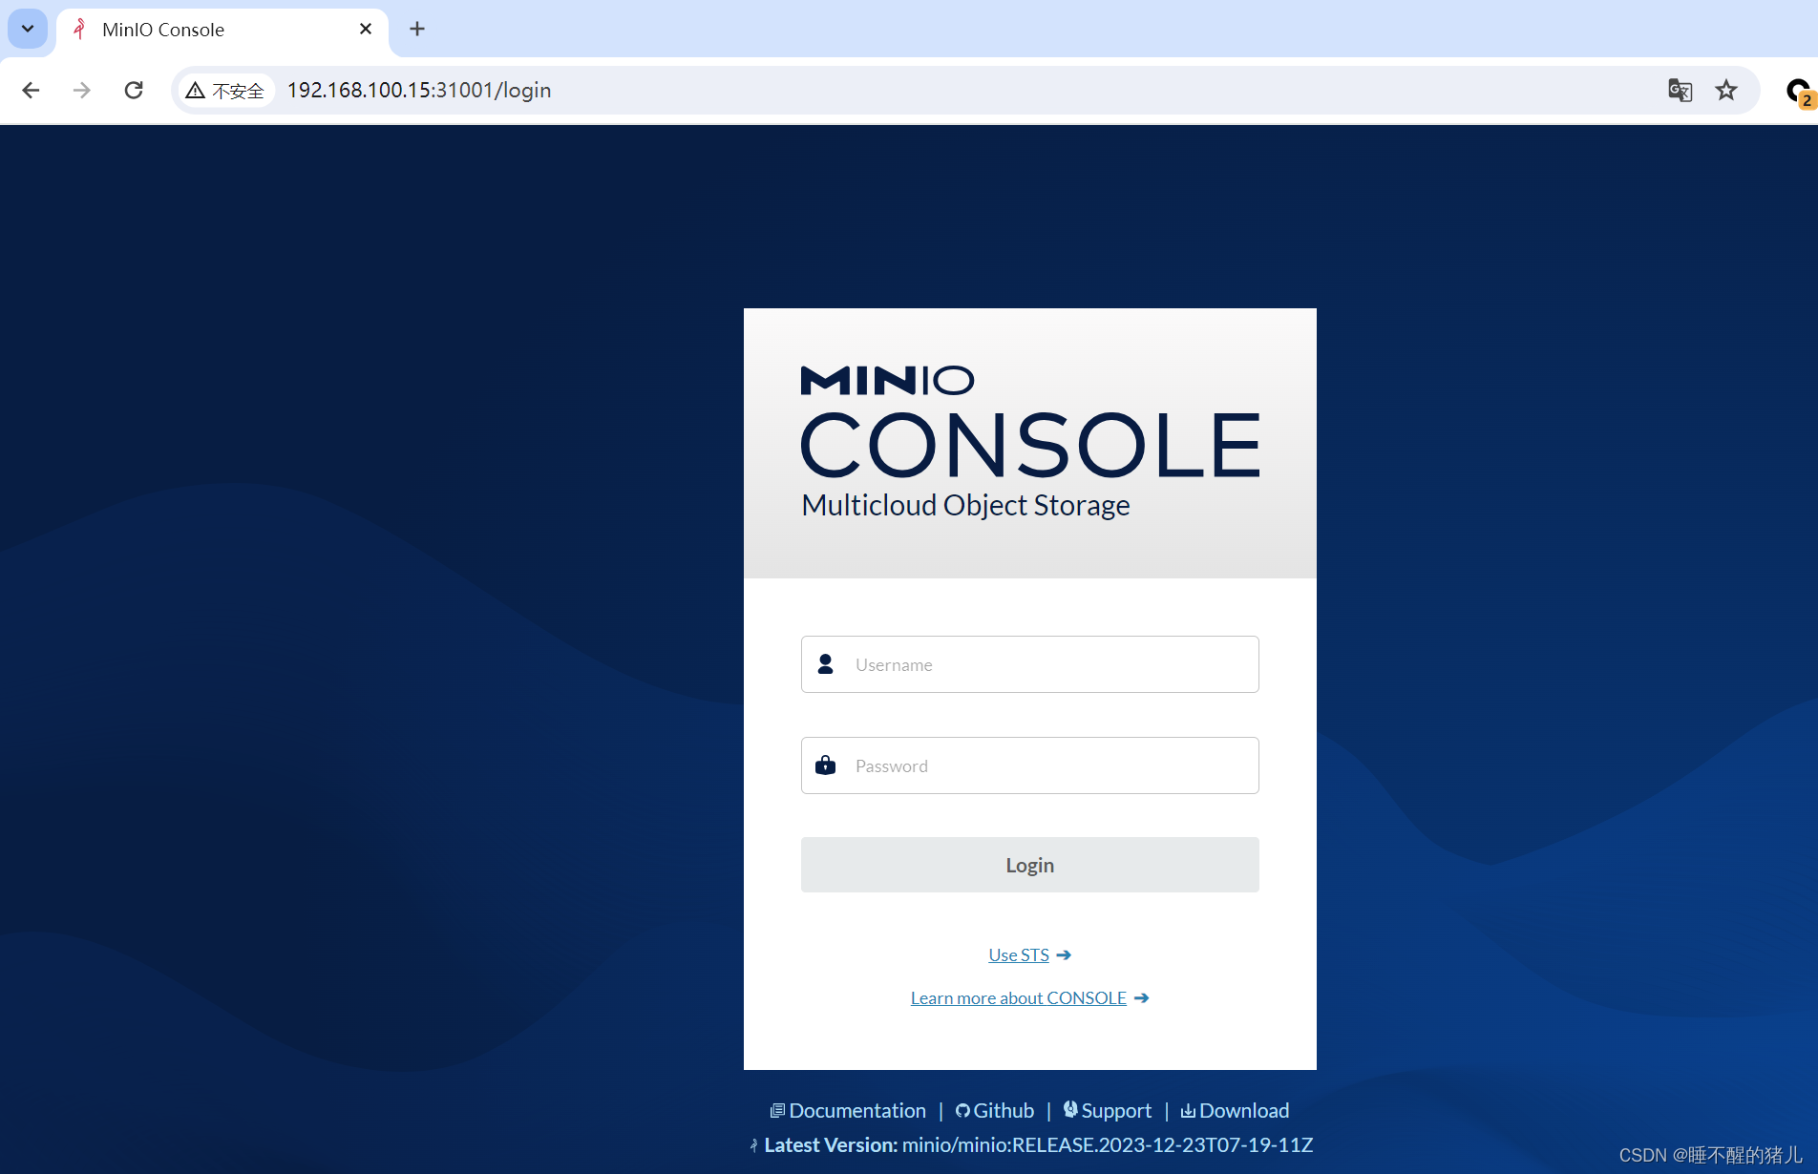Open the Use STS link
This screenshot has width=1818, height=1174.
[x=1019, y=954]
